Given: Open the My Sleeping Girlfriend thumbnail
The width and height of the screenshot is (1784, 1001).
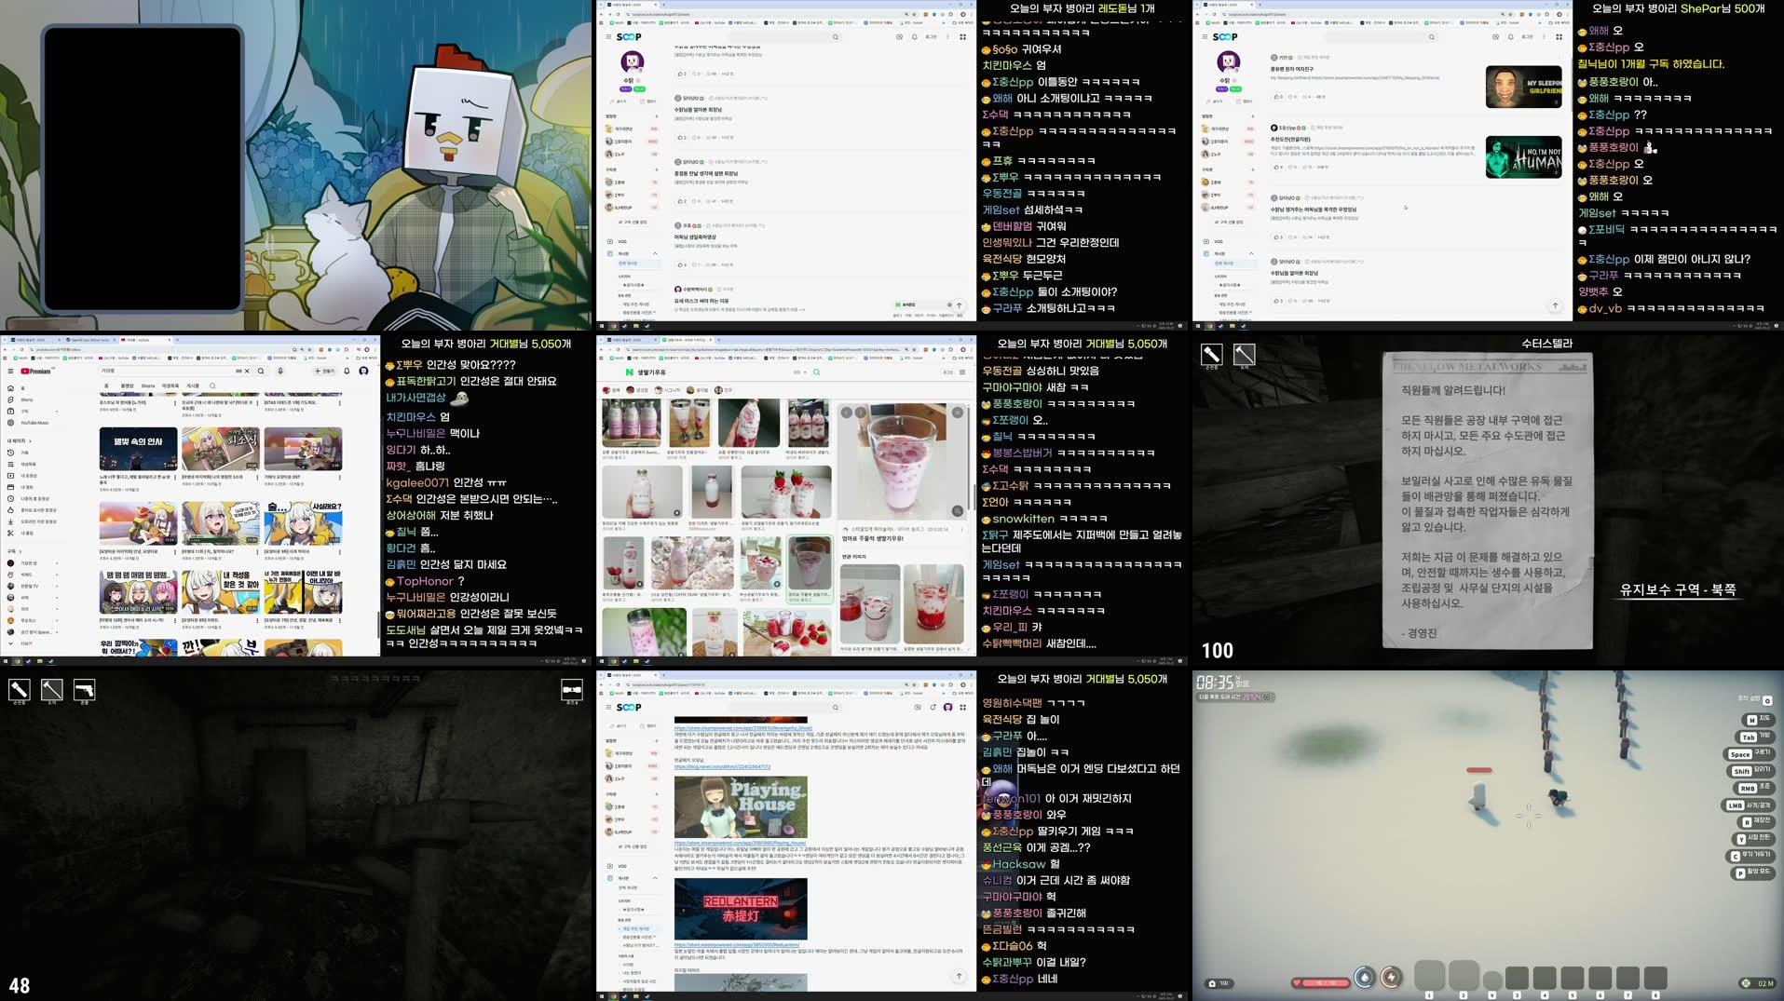Looking at the screenshot, I should (1523, 88).
